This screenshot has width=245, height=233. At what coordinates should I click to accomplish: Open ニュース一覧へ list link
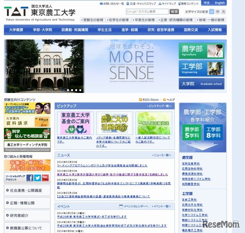tap(162, 155)
